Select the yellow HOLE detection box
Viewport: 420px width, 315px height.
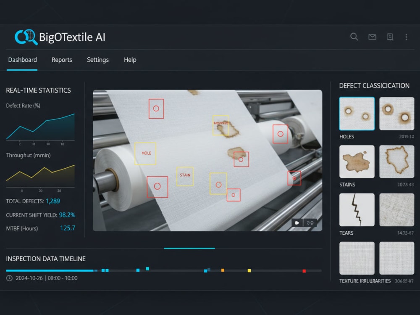(145, 154)
